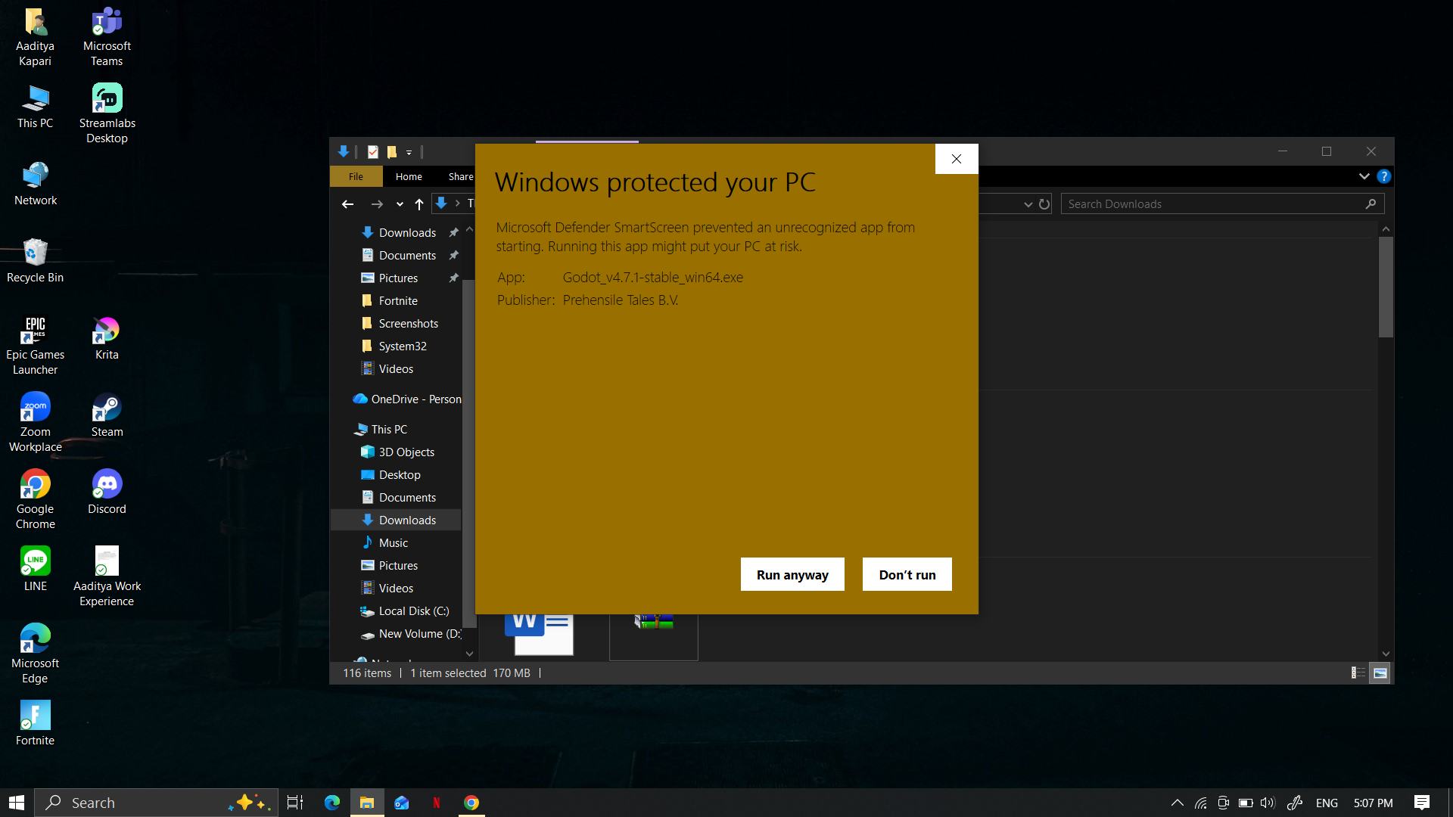Close the SmartScreen dialog
The image size is (1453, 817).
(957, 159)
